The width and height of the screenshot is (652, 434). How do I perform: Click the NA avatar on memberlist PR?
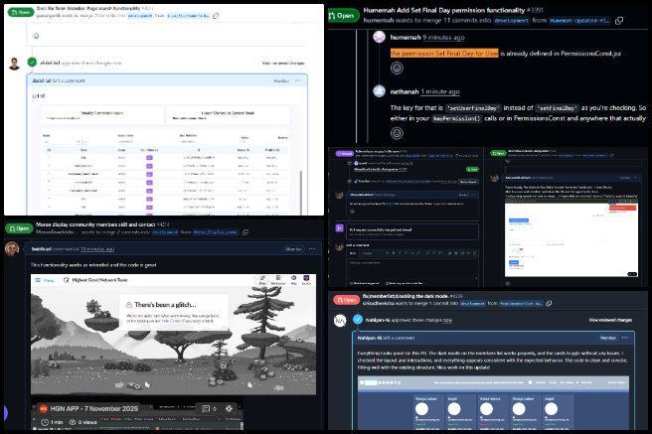[x=340, y=320]
